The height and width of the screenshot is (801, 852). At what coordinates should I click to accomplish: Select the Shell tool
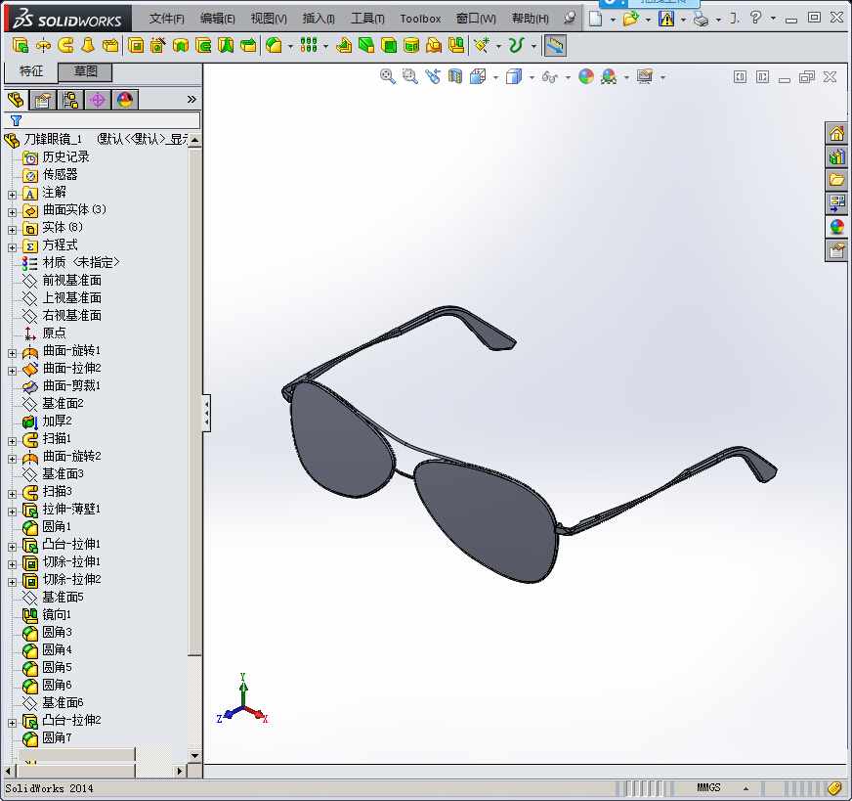[389, 46]
